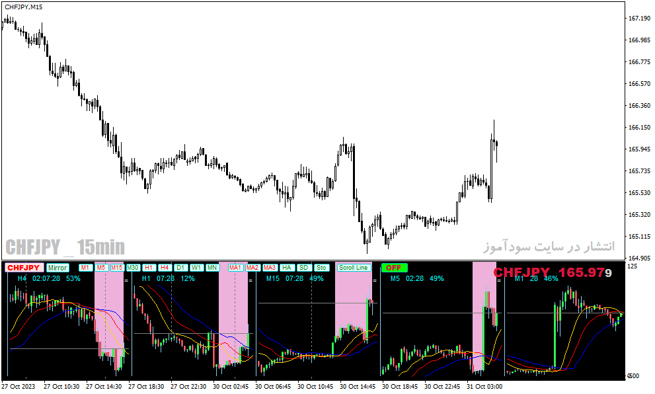Click the 165.945 price label
The image size is (655, 394).
coord(640,149)
